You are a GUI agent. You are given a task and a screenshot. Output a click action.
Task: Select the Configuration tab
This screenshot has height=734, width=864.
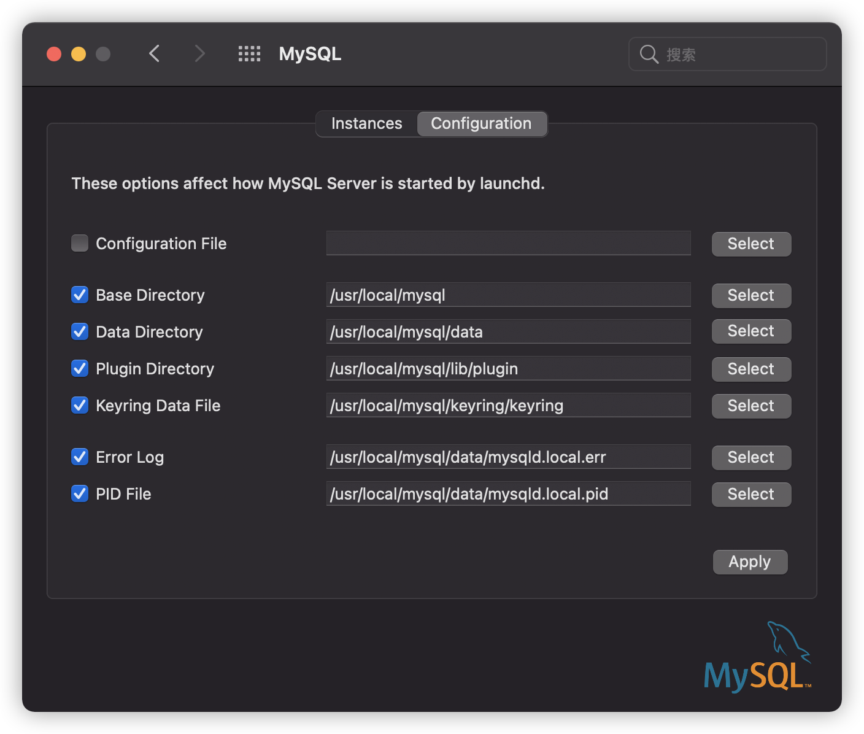pyautogui.click(x=482, y=123)
